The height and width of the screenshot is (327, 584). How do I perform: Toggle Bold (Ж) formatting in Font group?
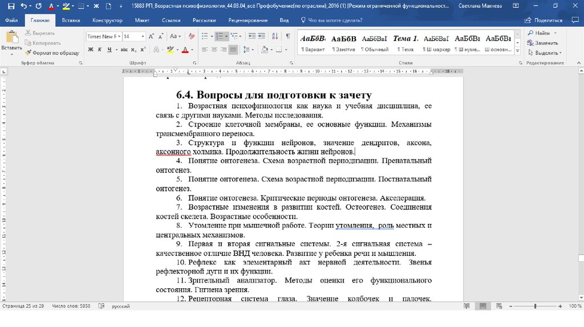[x=90, y=50]
